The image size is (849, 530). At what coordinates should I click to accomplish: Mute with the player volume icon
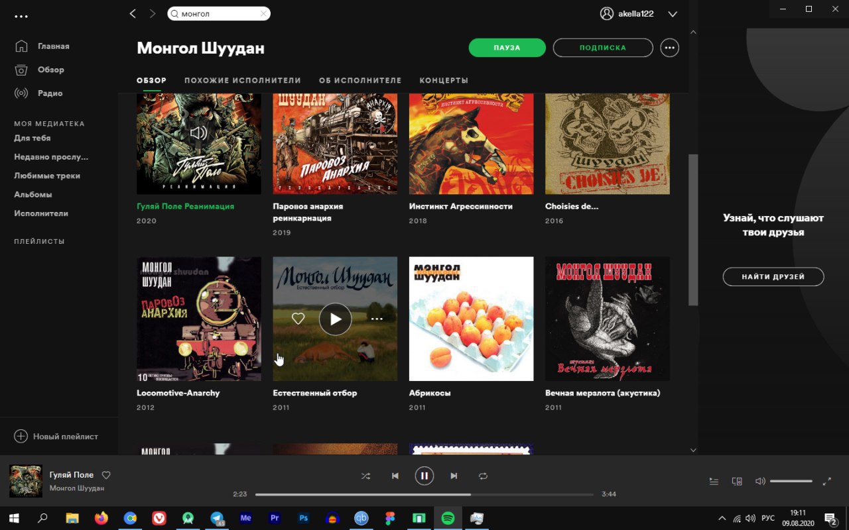click(760, 482)
